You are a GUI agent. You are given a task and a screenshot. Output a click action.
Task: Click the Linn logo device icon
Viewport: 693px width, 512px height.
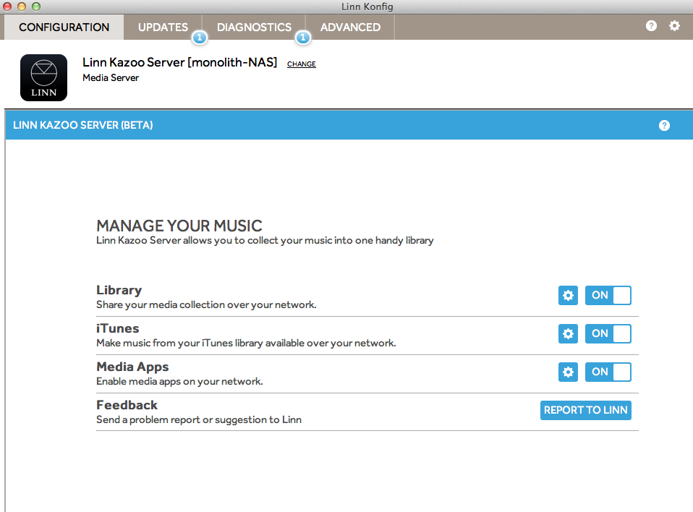pyautogui.click(x=43, y=78)
